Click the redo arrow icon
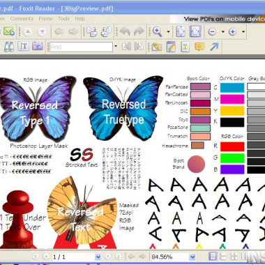This screenshot has height=265, width=265. [x=139, y=31]
